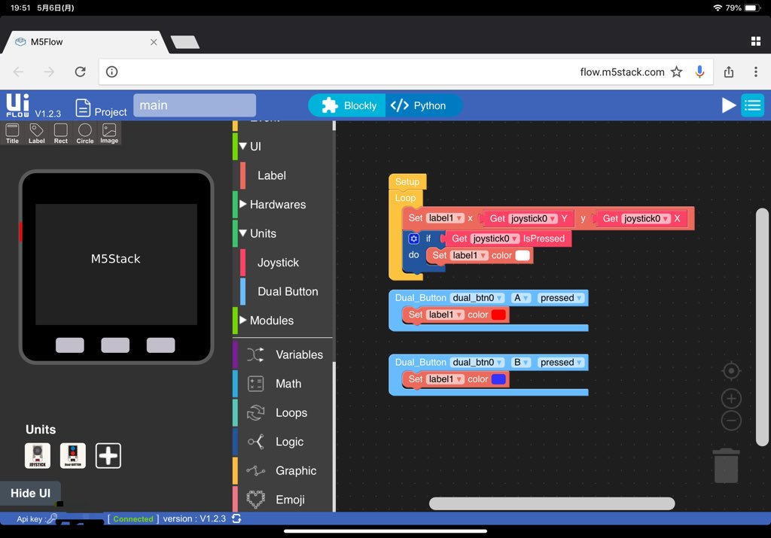Open Loops category

284,412
